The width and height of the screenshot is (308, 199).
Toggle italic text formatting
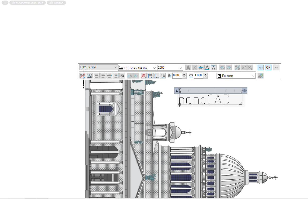(194, 68)
